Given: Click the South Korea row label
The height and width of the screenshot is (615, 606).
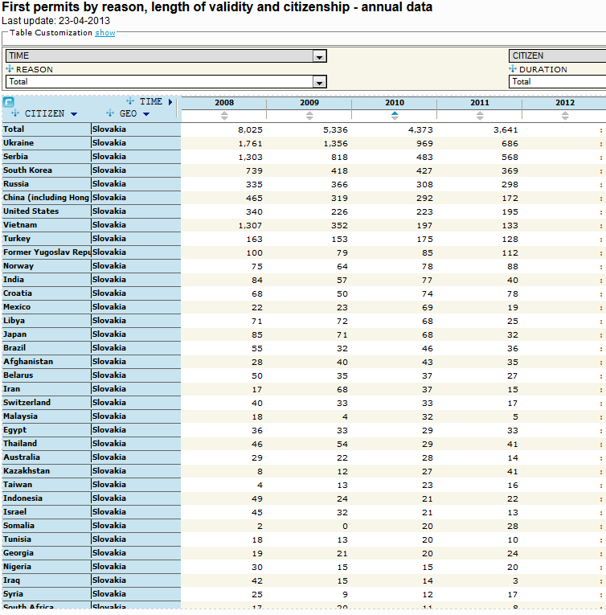Looking at the screenshot, I should coord(27,170).
